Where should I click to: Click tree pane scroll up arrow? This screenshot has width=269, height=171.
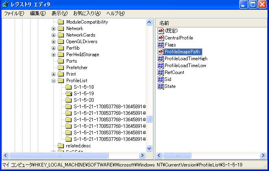pyautogui.click(x=149, y=22)
